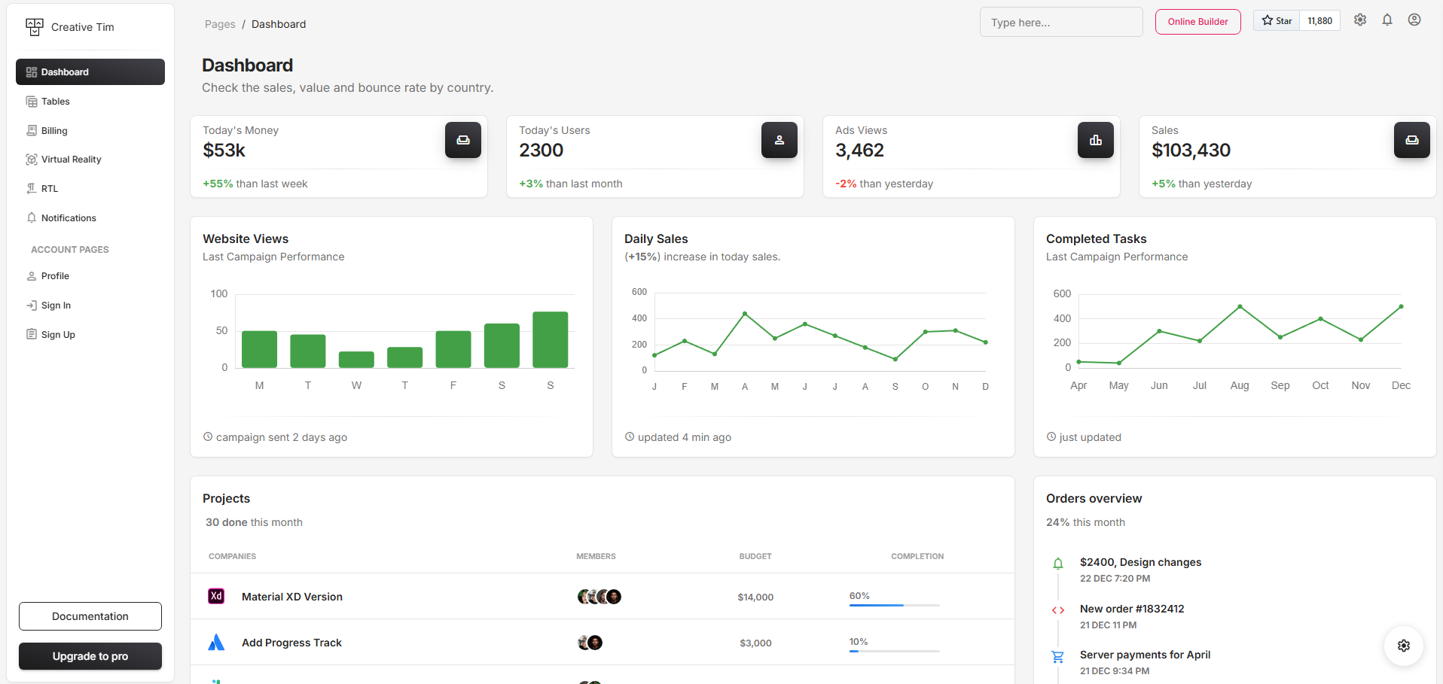
Task: Click the $2400, Design changes entry
Action: pos(1140,562)
